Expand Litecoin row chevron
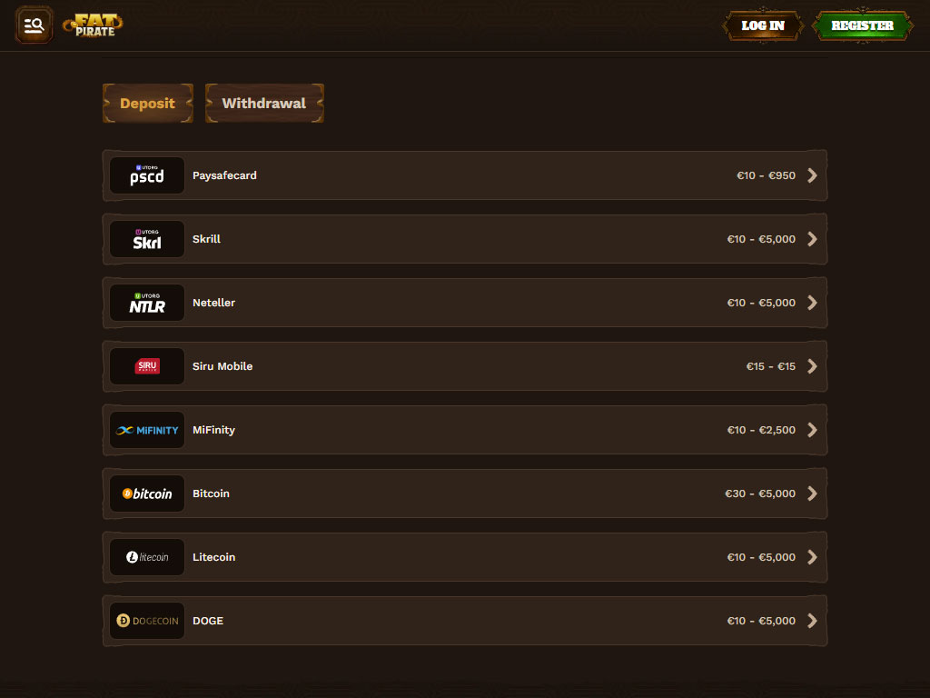 [813, 557]
